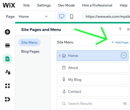Viewport: 130px width, 110px height.
Task: Open Home page more actions button
Action: [x=124, y=55]
